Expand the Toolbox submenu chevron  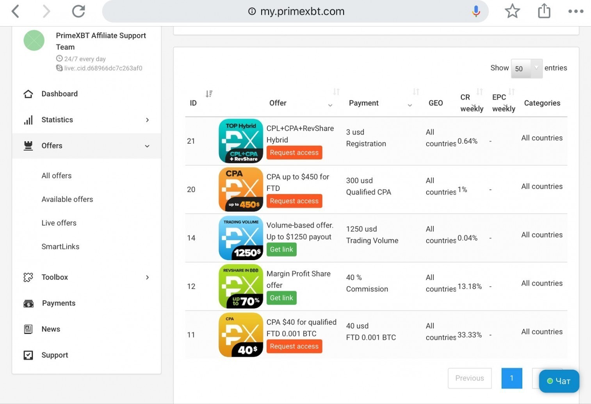click(x=147, y=277)
